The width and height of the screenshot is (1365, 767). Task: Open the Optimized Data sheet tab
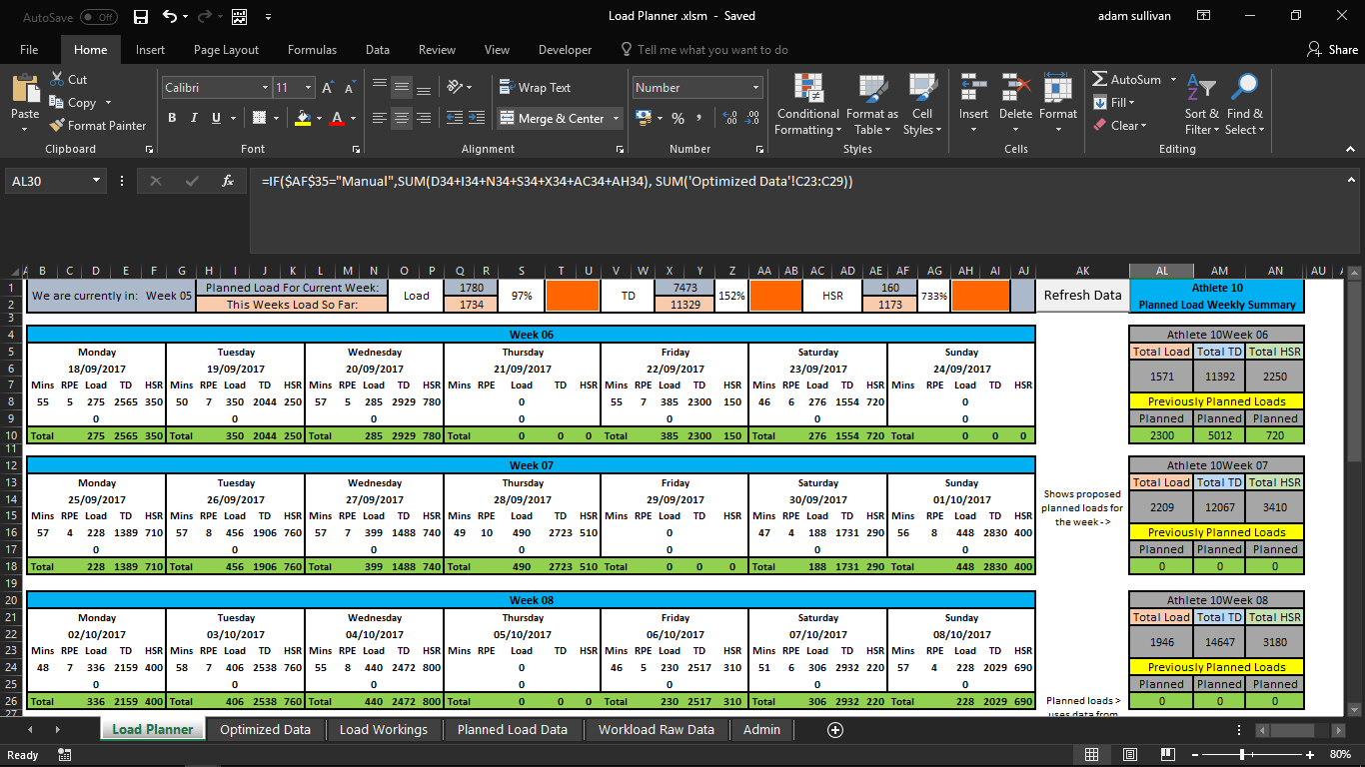(264, 730)
